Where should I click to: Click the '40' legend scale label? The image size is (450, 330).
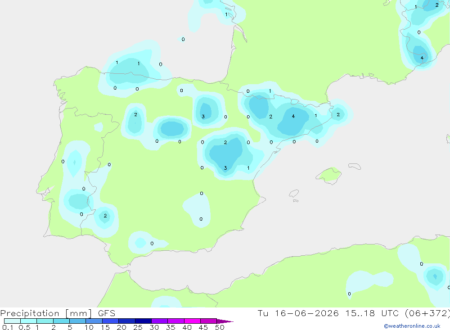click(x=187, y=327)
